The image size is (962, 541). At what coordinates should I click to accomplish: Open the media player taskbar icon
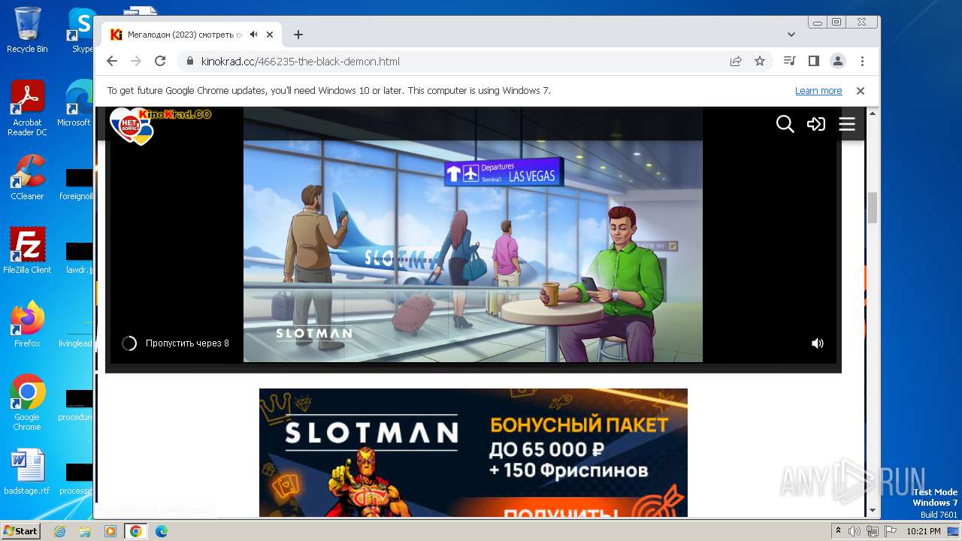pyautogui.click(x=110, y=531)
